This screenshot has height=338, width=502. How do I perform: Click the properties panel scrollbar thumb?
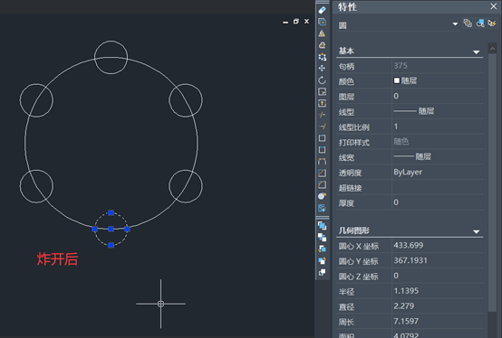(492, 183)
